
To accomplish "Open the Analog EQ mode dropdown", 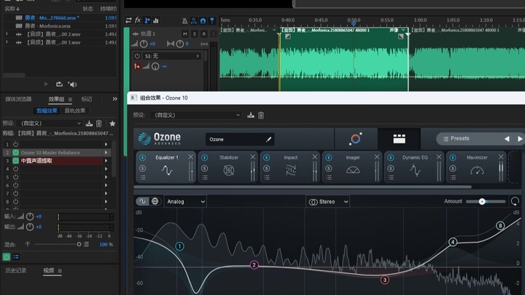I will click(x=185, y=202).
